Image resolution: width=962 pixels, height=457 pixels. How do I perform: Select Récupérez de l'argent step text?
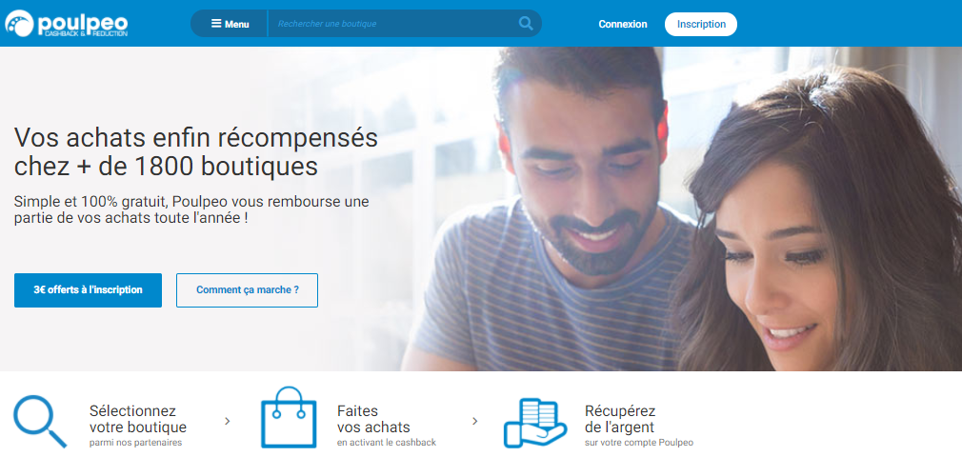[x=620, y=419]
